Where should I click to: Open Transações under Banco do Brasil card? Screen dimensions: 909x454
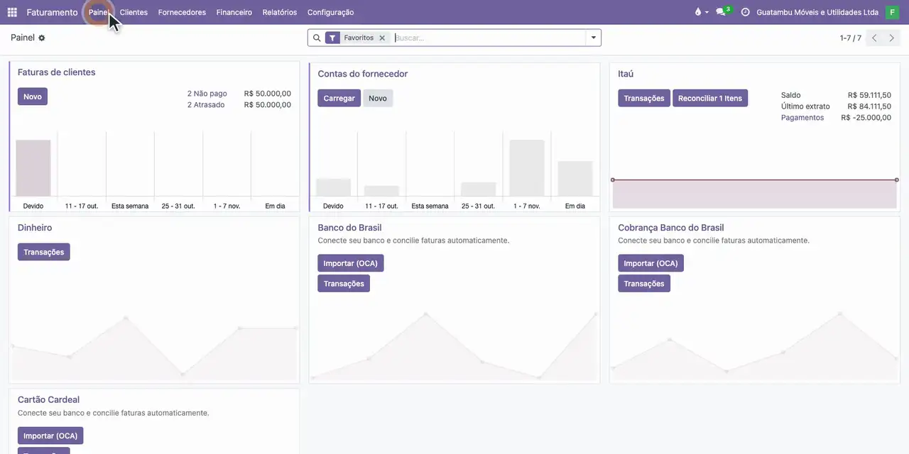click(344, 284)
